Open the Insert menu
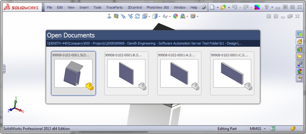 click(84, 7)
